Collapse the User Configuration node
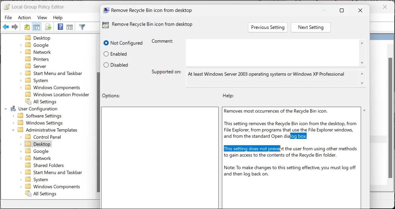The image size is (395, 209). click(x=5, y=108)
